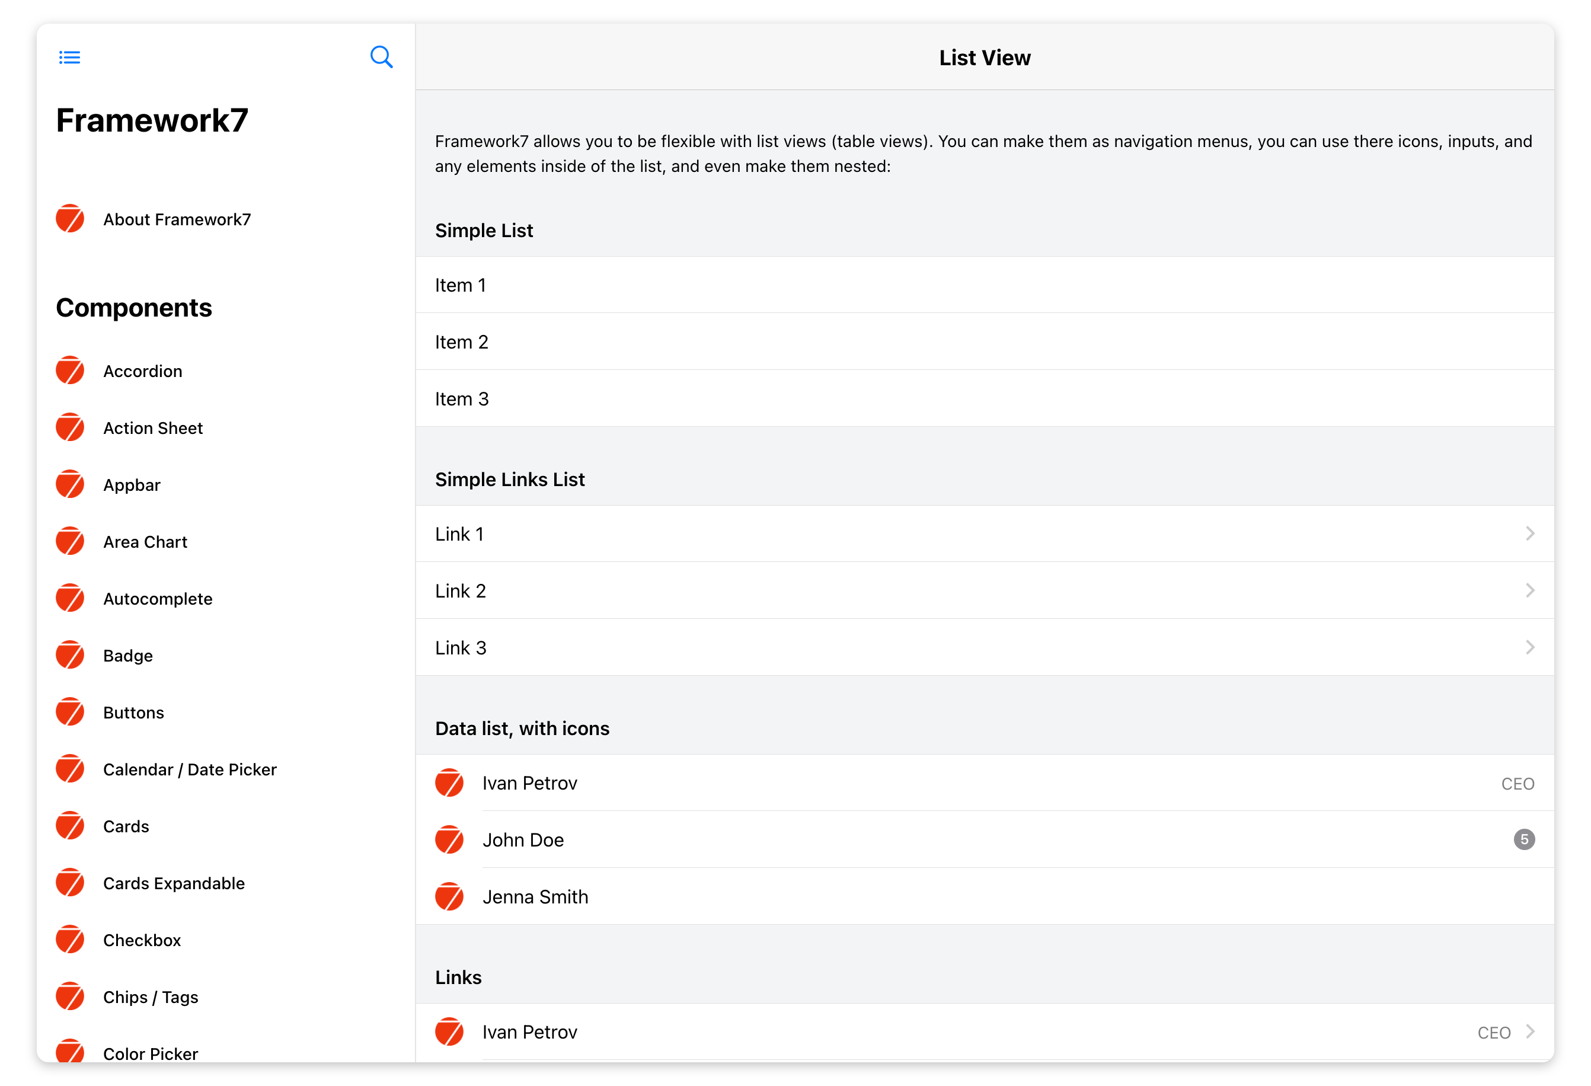Click the chevron on Link 3 row
This screenshot has height=1086, width=1591.
click(x=1530, y=647)
